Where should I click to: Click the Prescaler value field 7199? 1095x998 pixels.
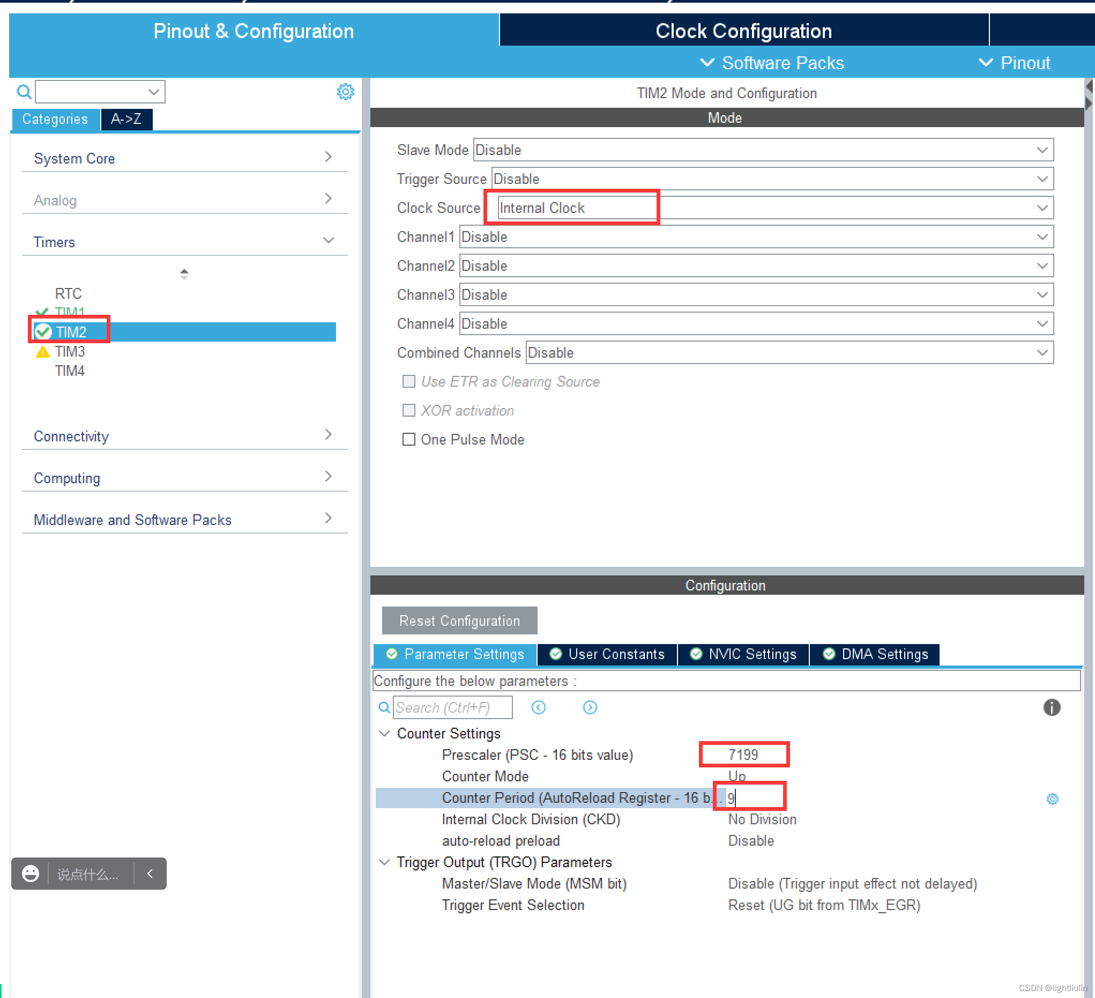point(743,755)
